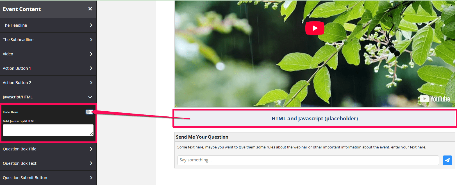Click the Send Me Your Question heading
Viewport: 457px width, 185px height.
202,137
